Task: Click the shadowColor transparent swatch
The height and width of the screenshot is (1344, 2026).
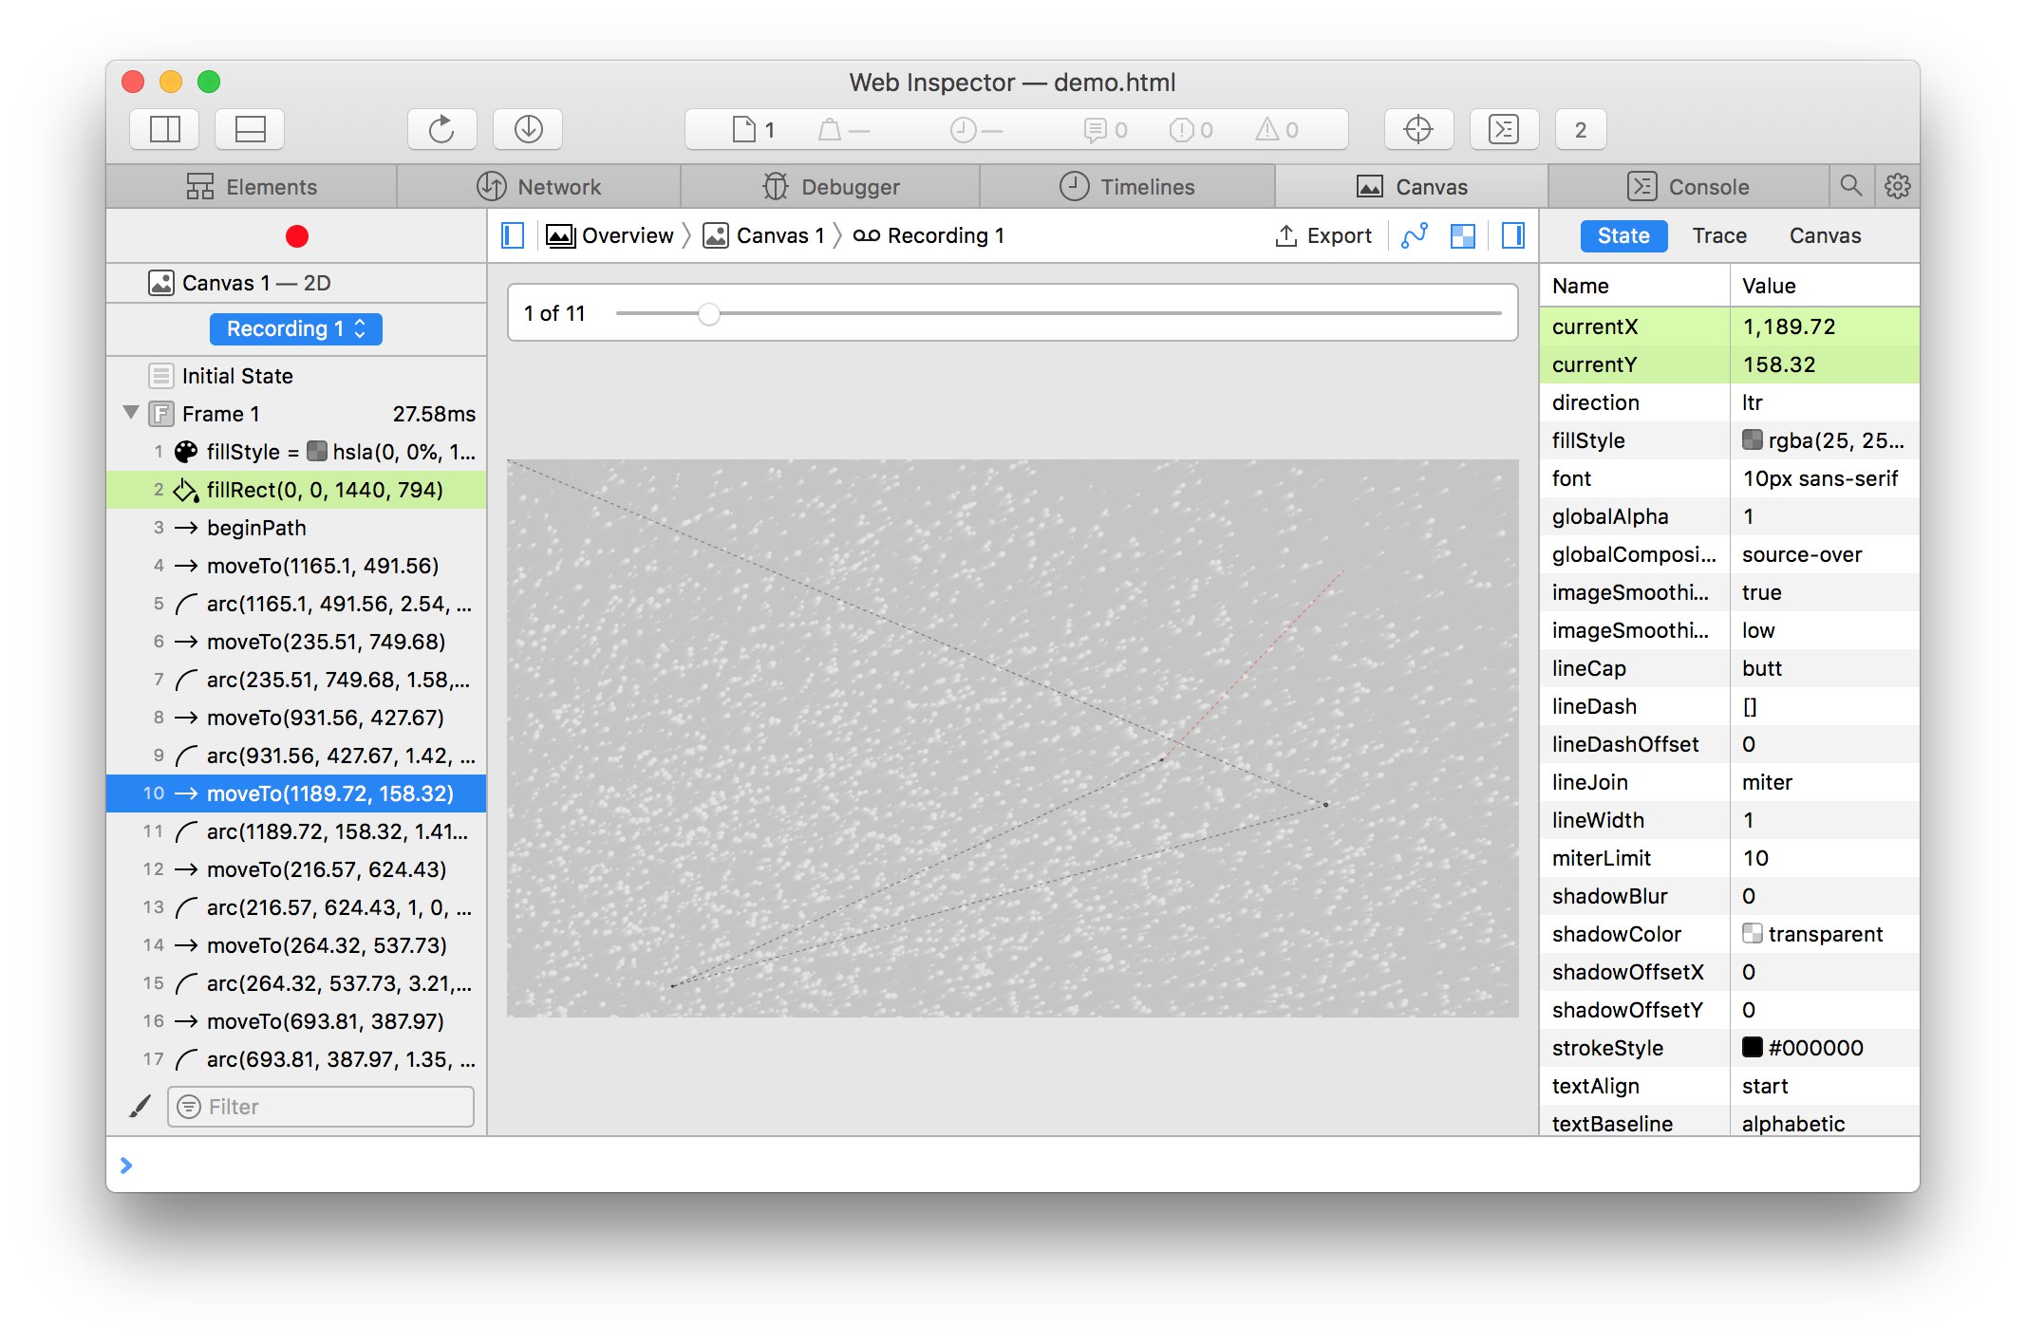Action: [x=1753, y=933]
